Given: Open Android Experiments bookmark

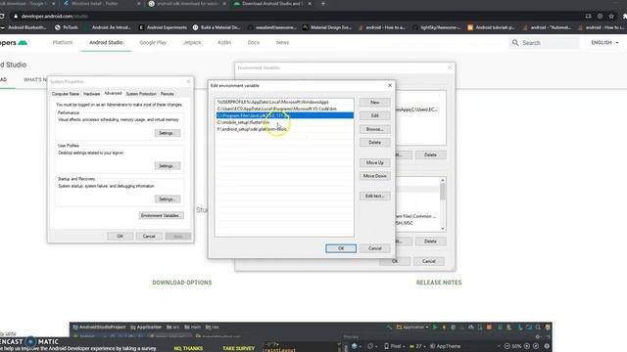Looking at the screenshot, I should 163,27.
